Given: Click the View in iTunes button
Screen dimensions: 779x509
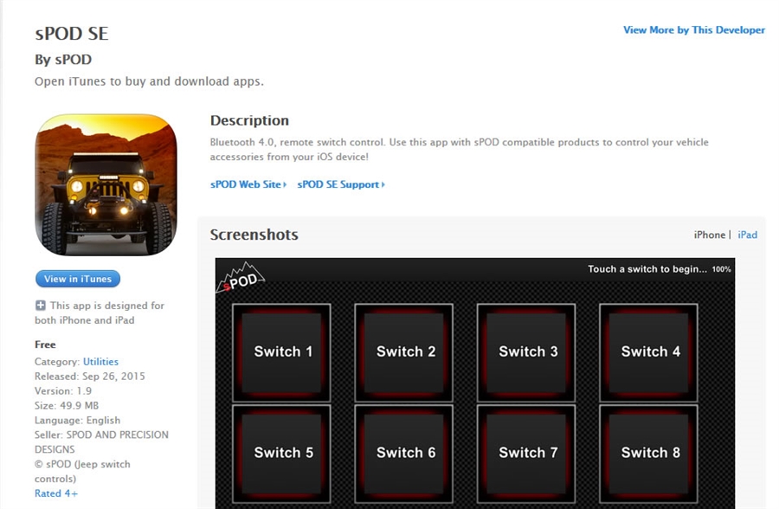Looking at the screenshot, I should 78,279.
